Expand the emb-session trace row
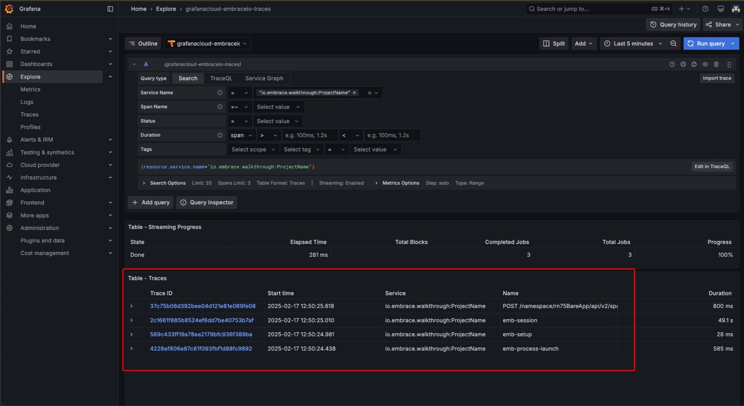744x406 pixels. click(x=131, y=320)
